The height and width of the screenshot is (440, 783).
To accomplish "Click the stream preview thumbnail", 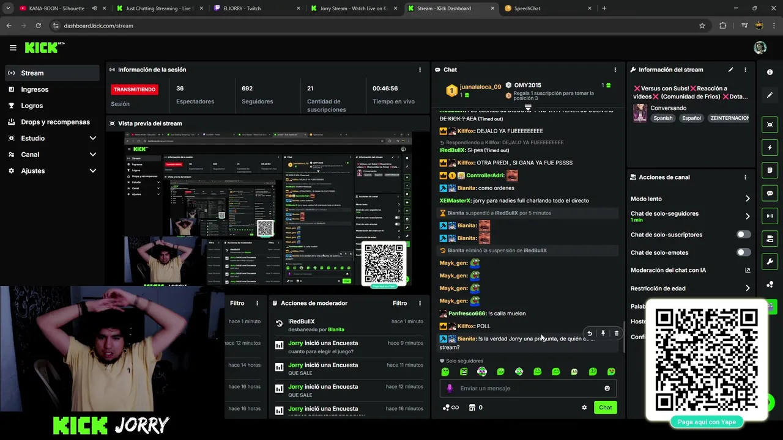I will click(x=268, y=209).
